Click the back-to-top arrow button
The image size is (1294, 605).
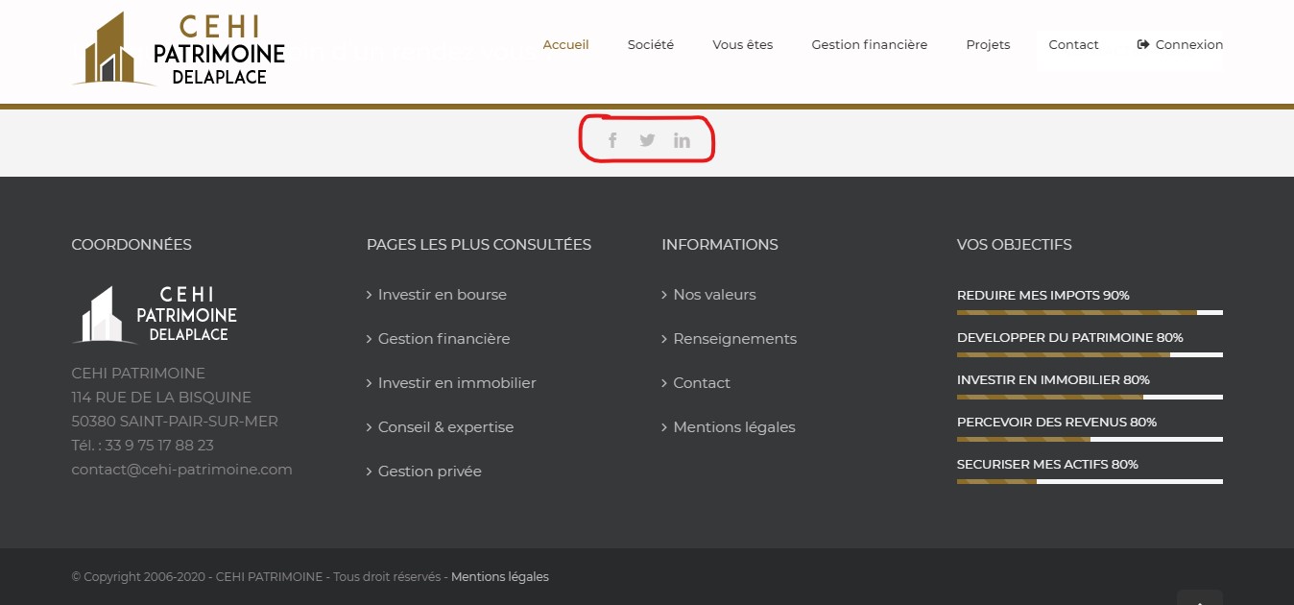1199,599
